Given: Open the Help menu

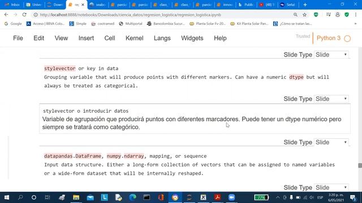Looking at the screenshot, I should pos(220,38).
